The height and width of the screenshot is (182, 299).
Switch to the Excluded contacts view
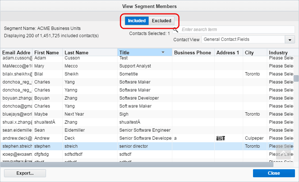click(161, 20)
